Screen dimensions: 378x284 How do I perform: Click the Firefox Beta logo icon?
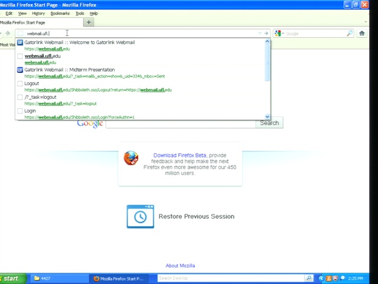(131, 158)
